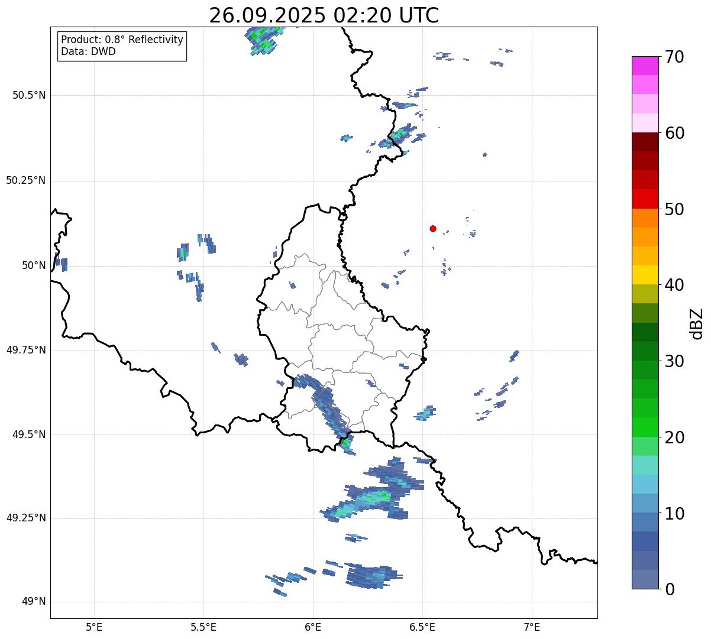Click the 40 value on colorbar

pyautogui.click(x=674, y=285)
